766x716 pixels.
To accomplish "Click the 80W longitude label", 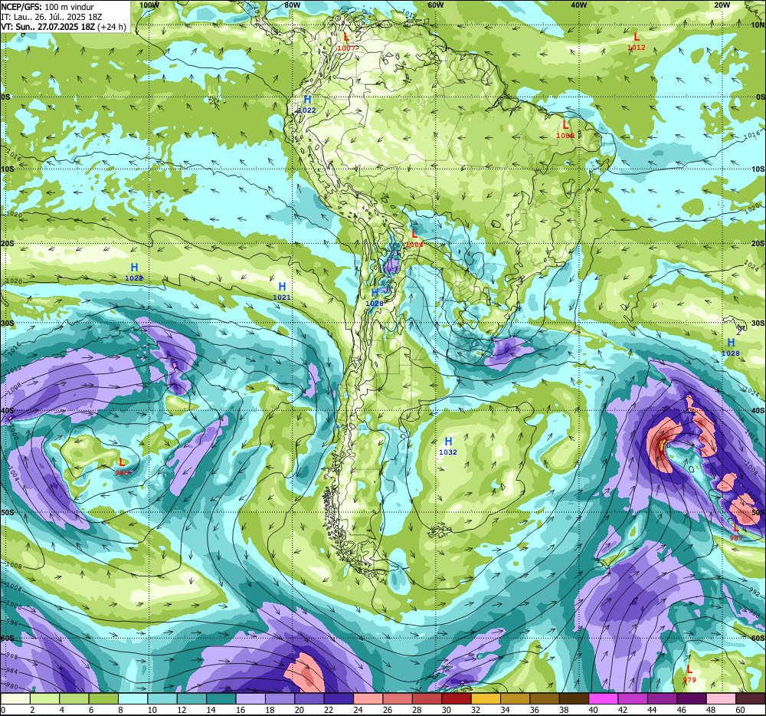I will 292,5.
